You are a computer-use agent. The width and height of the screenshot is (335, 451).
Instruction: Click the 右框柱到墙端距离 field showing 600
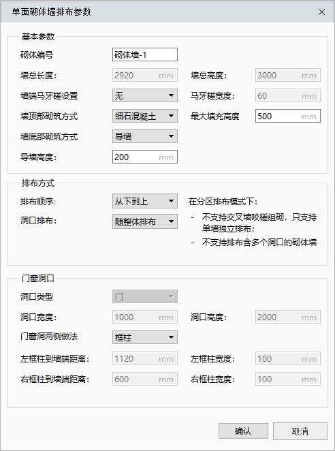(x=145, y=379)
